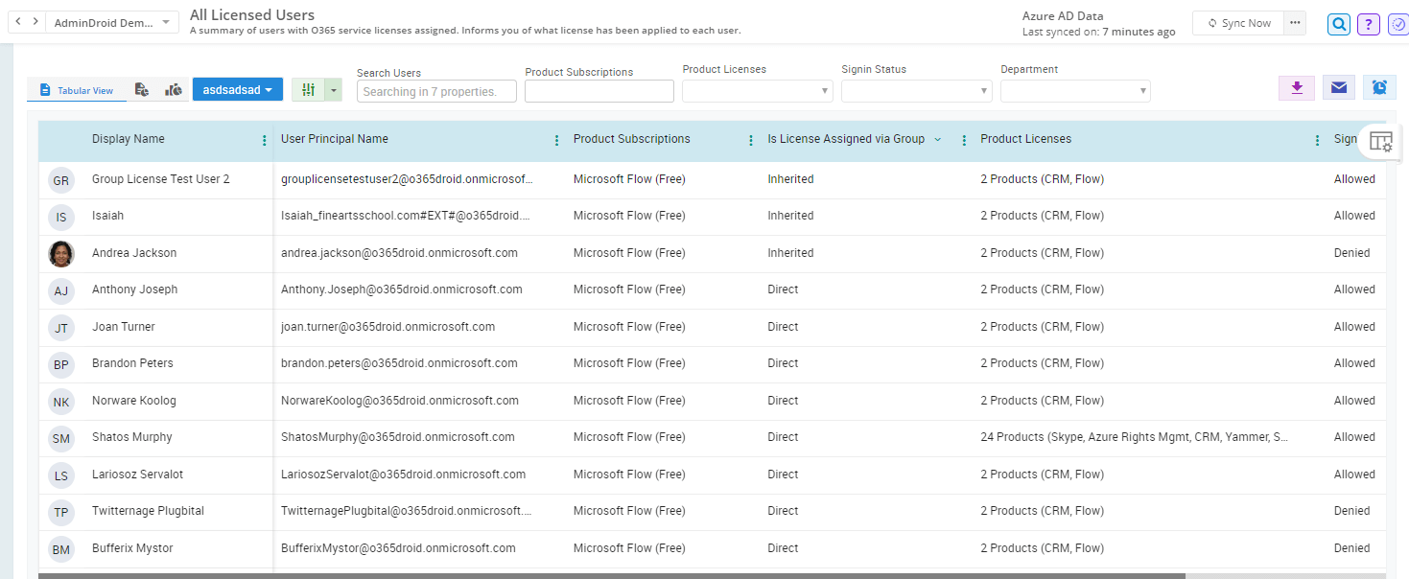
Task: Switch to the chart view icon
Action: point(174,90)
